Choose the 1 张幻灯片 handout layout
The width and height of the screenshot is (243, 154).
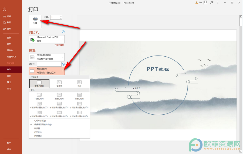click(39, 96)
